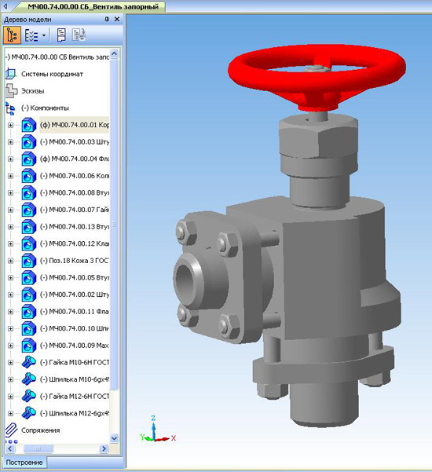The width and height of the screenshot is (432, 472).
Task: Select the model structure tree view icon
Action: tap(12, 35)
